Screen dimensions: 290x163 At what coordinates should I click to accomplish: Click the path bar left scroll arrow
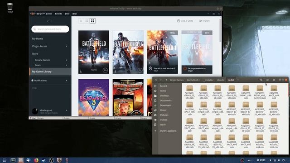tap(166, 80)
